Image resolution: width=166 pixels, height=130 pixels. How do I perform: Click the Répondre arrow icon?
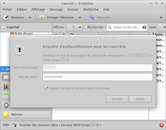(92, 18)
